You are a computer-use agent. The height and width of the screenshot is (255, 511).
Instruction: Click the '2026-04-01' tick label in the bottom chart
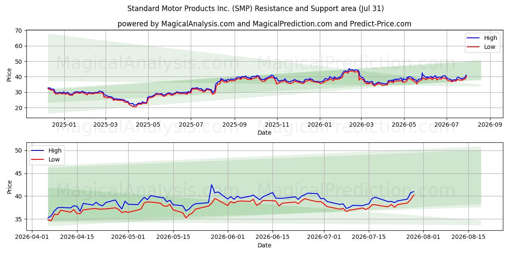[x=32, y=238]
